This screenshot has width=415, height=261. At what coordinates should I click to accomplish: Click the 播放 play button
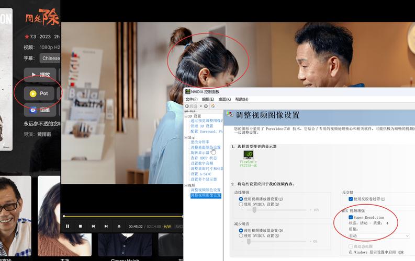[40, 75]
